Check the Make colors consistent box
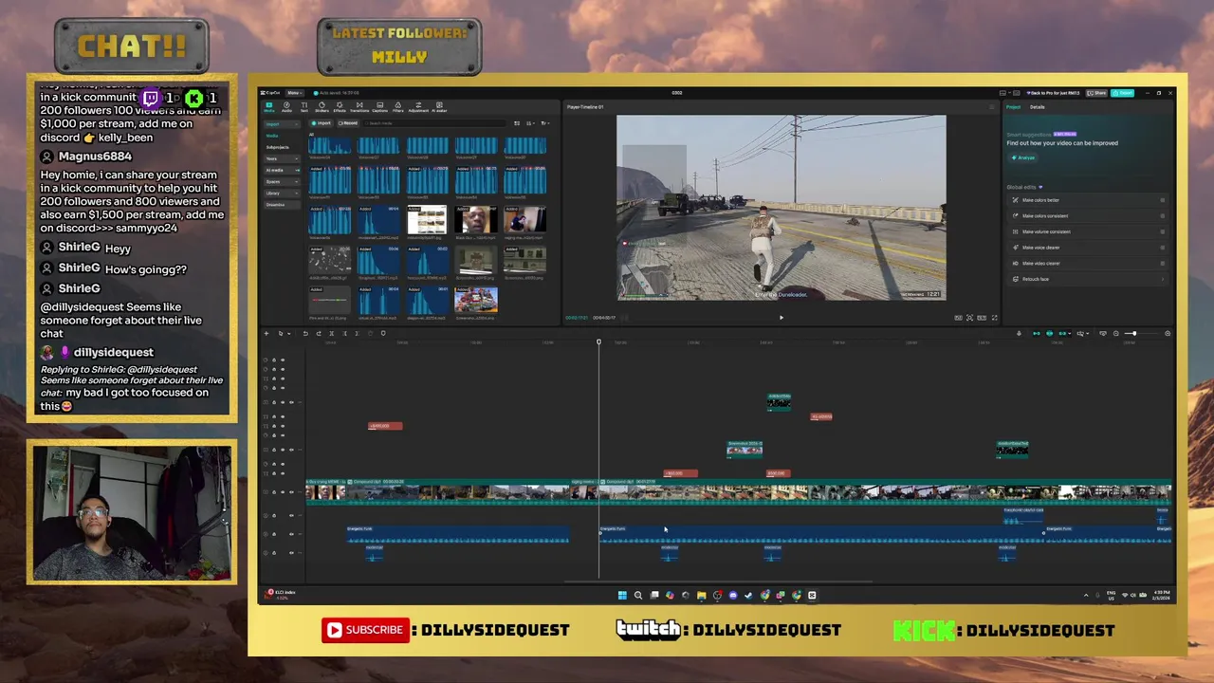1214x683 pixels. point(1163,216)
